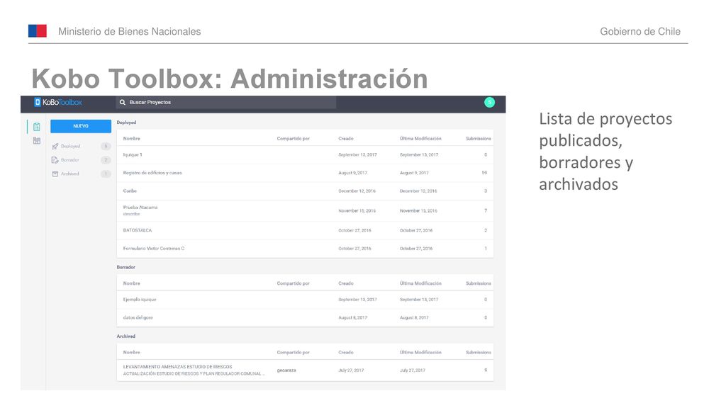Click August 9, 2017 created date
The width and height of the screenshot is (726, 408).
click(x=353, y=173)
